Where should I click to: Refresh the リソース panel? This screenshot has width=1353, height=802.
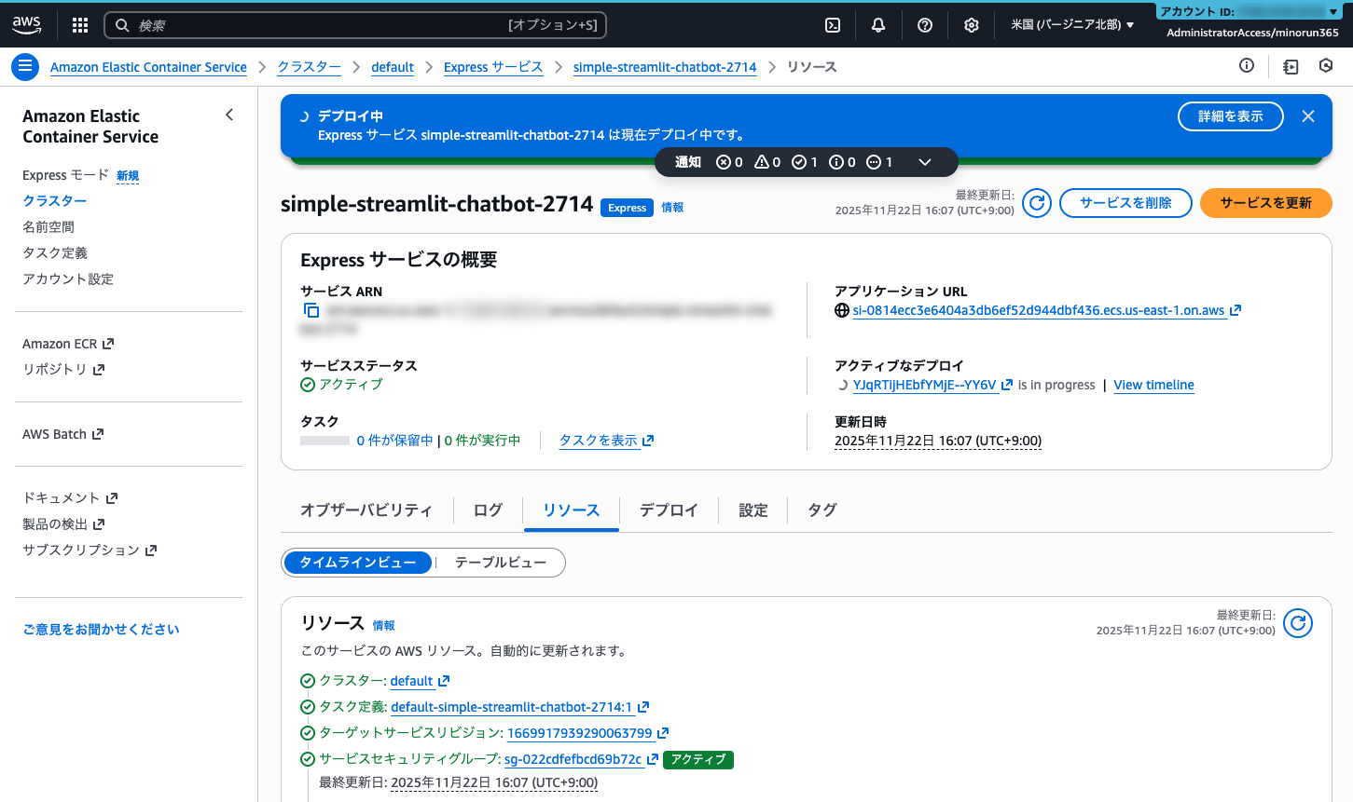pos(1297,623)
